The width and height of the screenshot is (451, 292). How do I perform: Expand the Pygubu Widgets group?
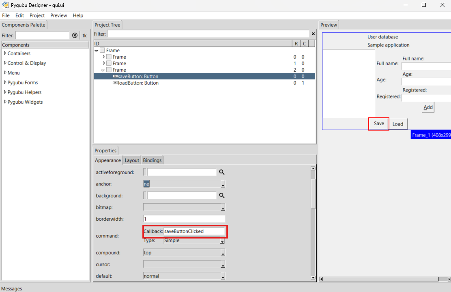tap(5, 102)
